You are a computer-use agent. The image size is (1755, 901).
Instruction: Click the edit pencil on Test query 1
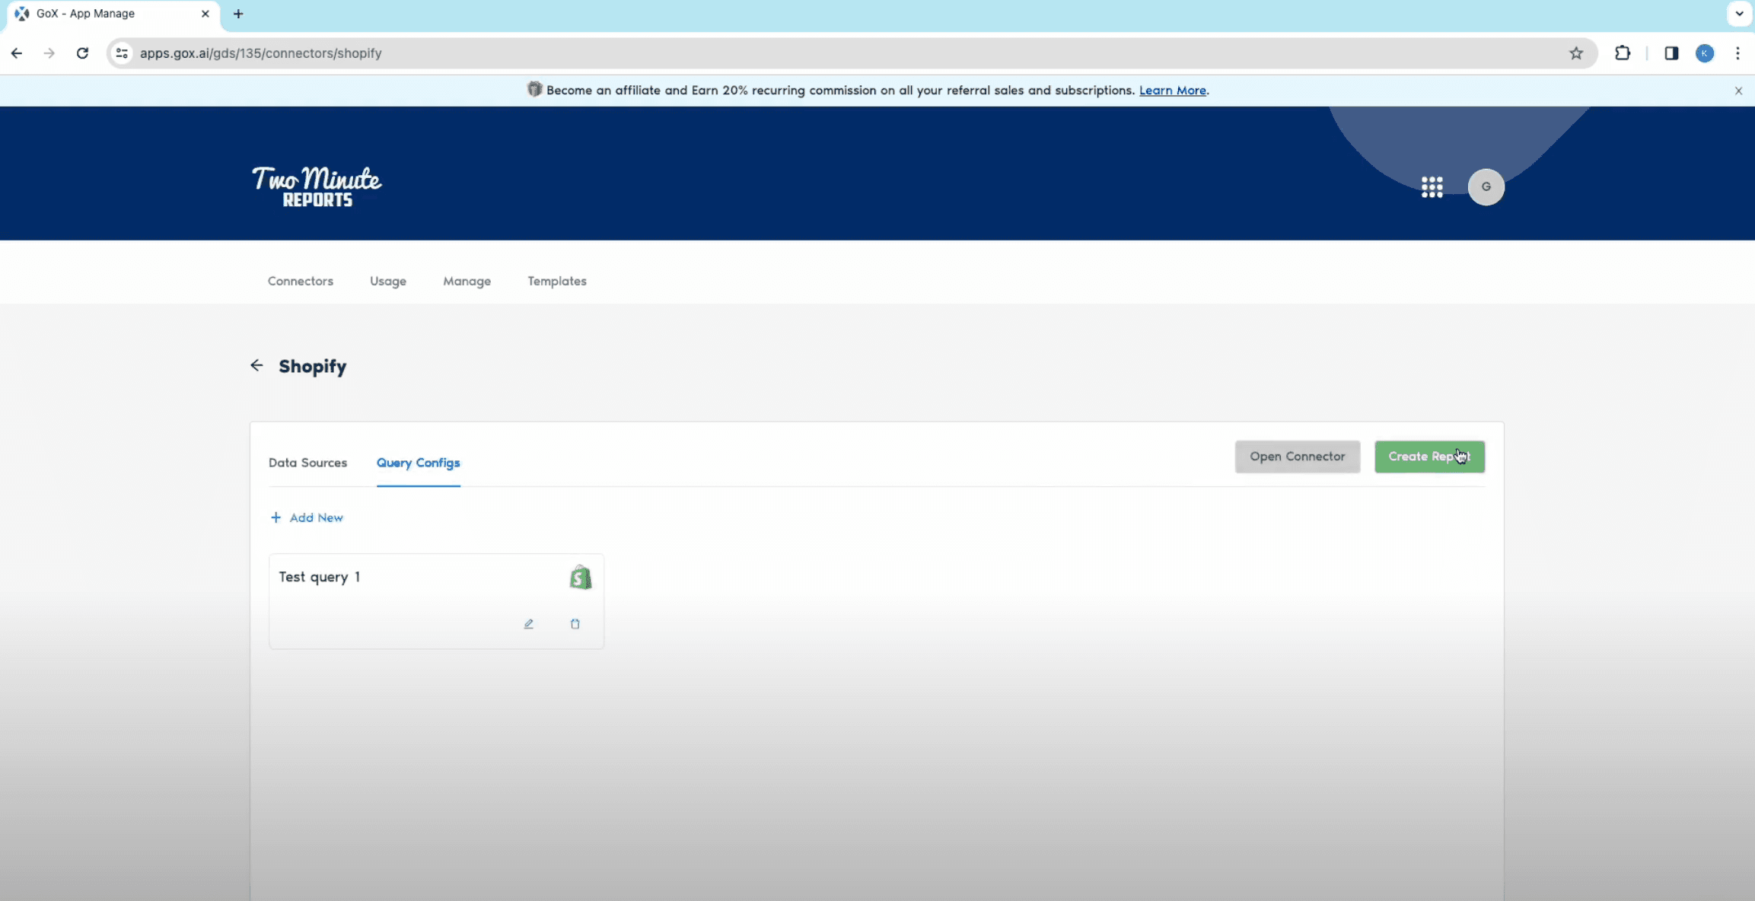click(x=528, y=624)
